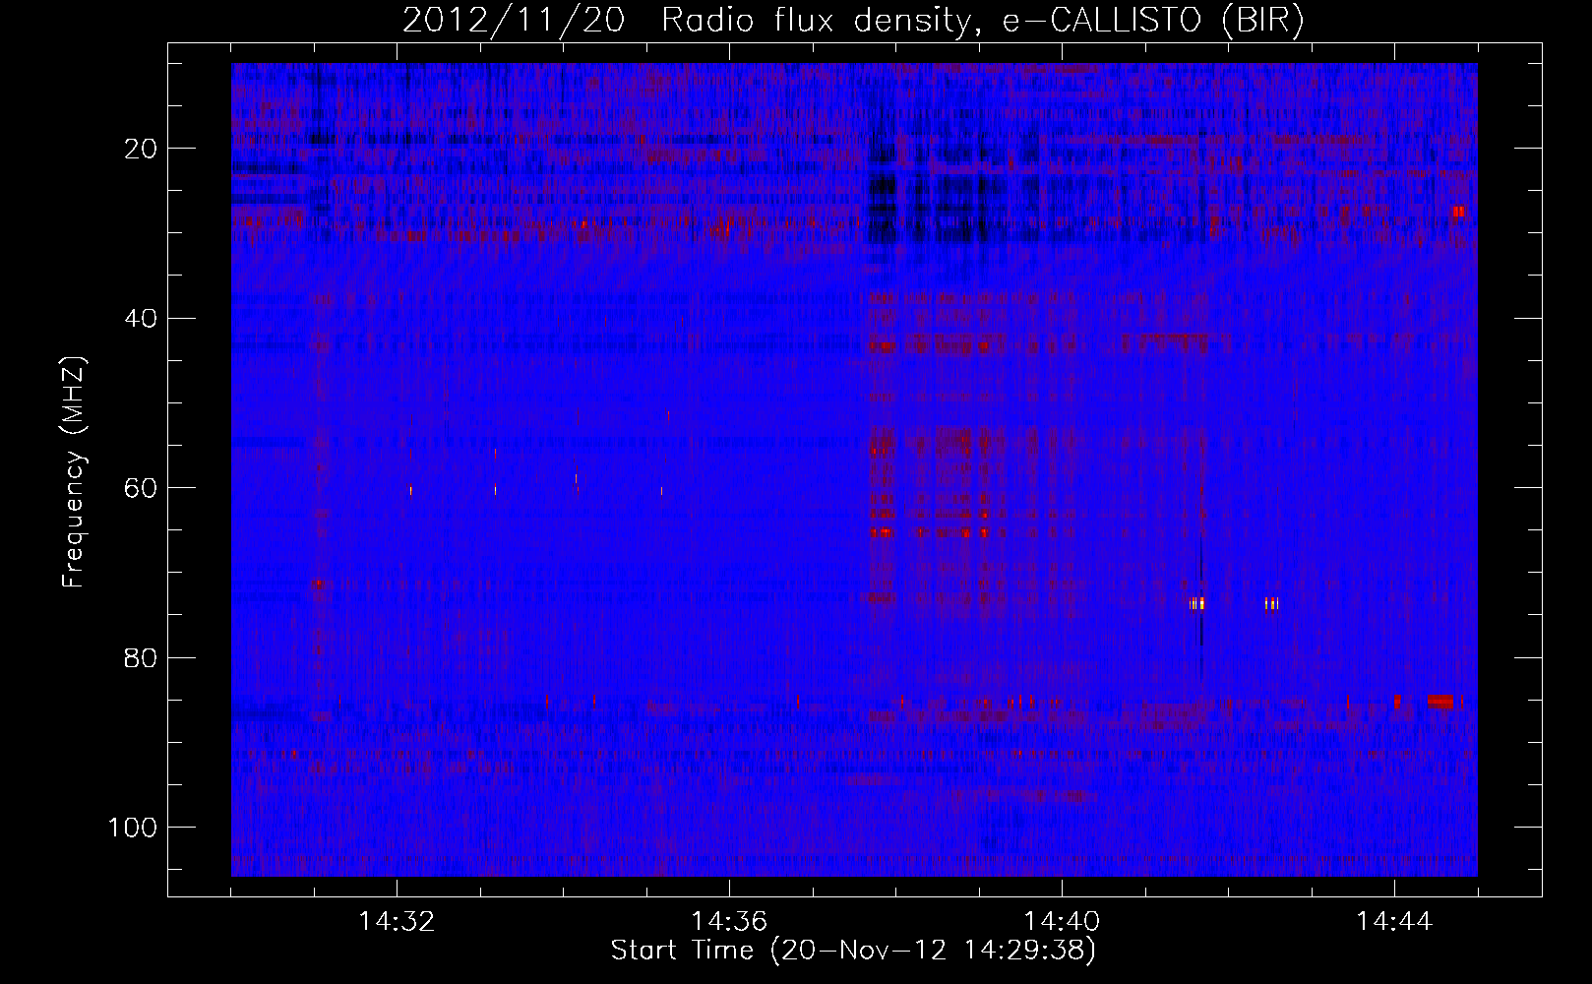Click the 40 MHz frequency tick label
This screenshot has height=984, width=1592.
click(142, 318)
